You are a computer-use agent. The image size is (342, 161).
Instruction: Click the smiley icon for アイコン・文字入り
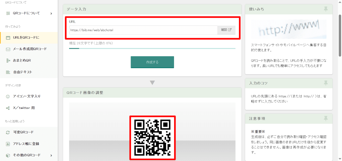coord(8,96)
